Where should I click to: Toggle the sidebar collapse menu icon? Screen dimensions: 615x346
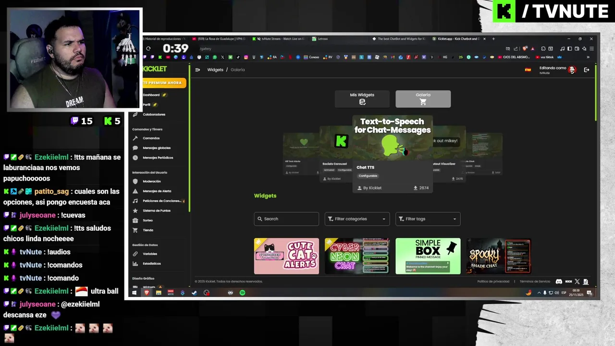(197, 70)
